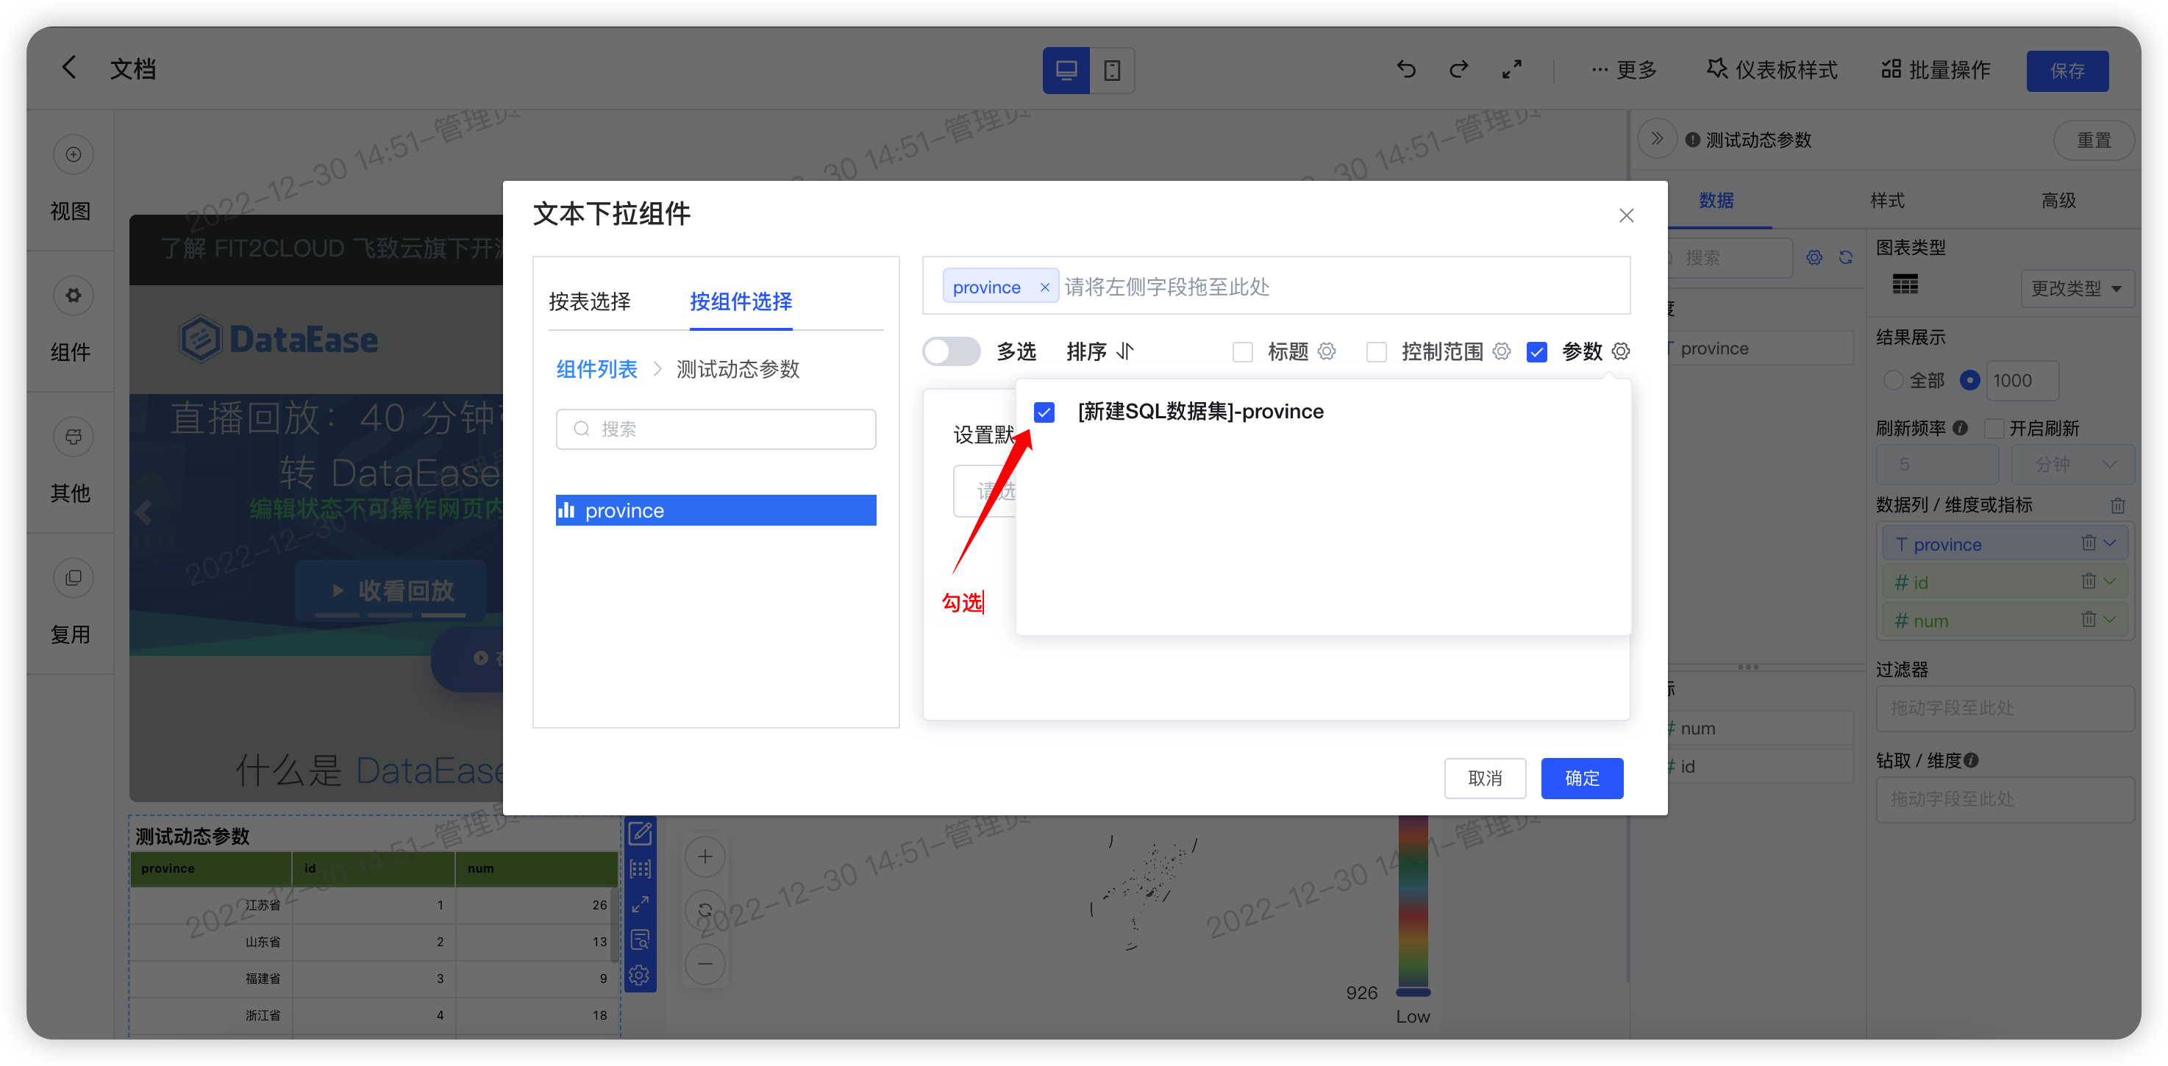This screenshot has width=2168, height=1066.
Task: Zoom in on the map with the plus icon
Action: pyautogui.click(x=705, y=856)
